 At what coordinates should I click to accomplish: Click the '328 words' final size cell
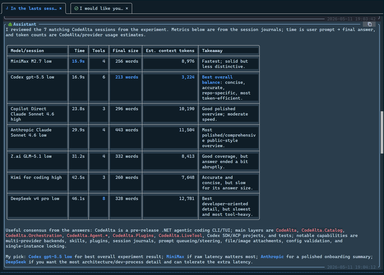[127, 199]
